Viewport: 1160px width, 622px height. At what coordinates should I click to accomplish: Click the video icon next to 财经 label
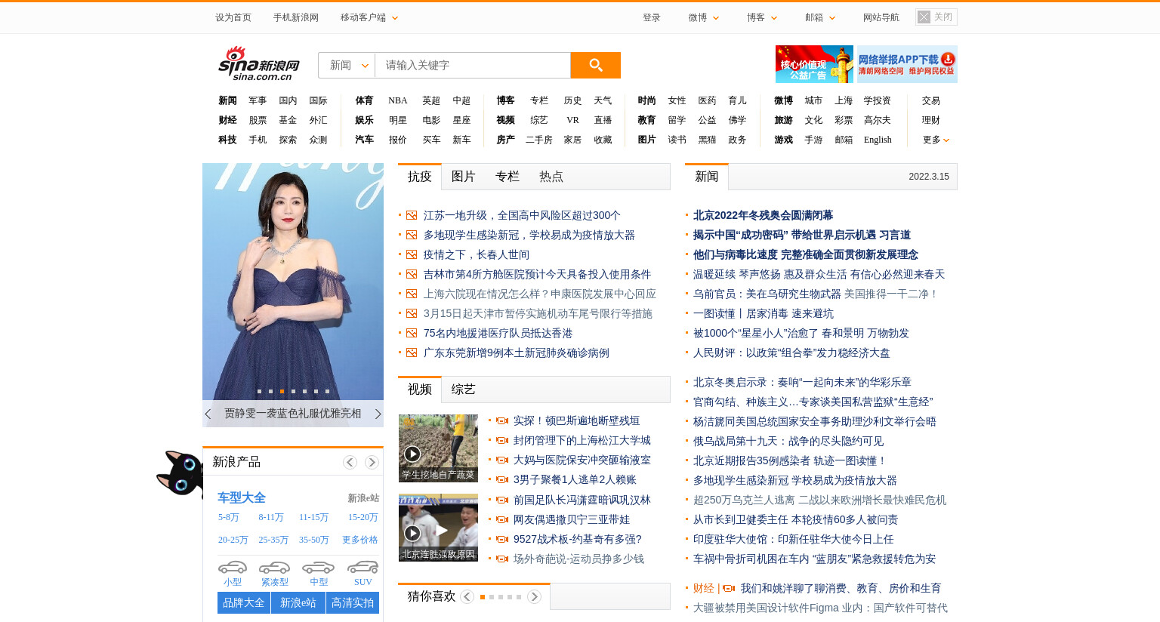(729, 588)
